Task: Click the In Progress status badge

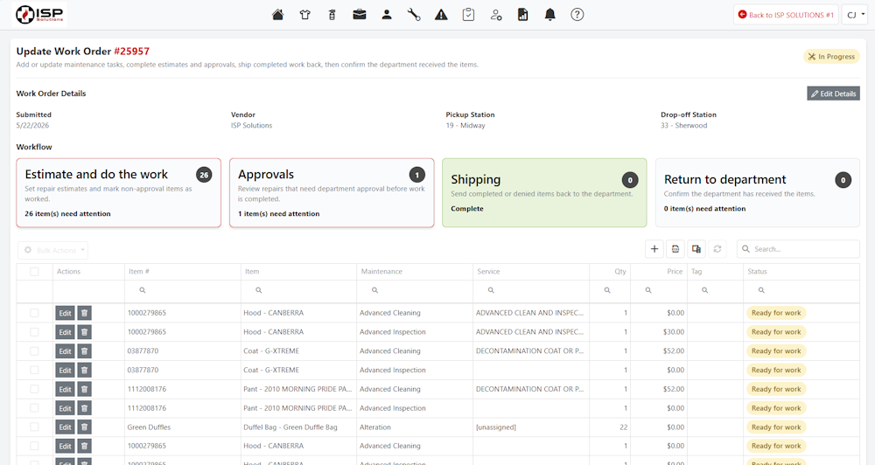Action: (x=831, y=56)
